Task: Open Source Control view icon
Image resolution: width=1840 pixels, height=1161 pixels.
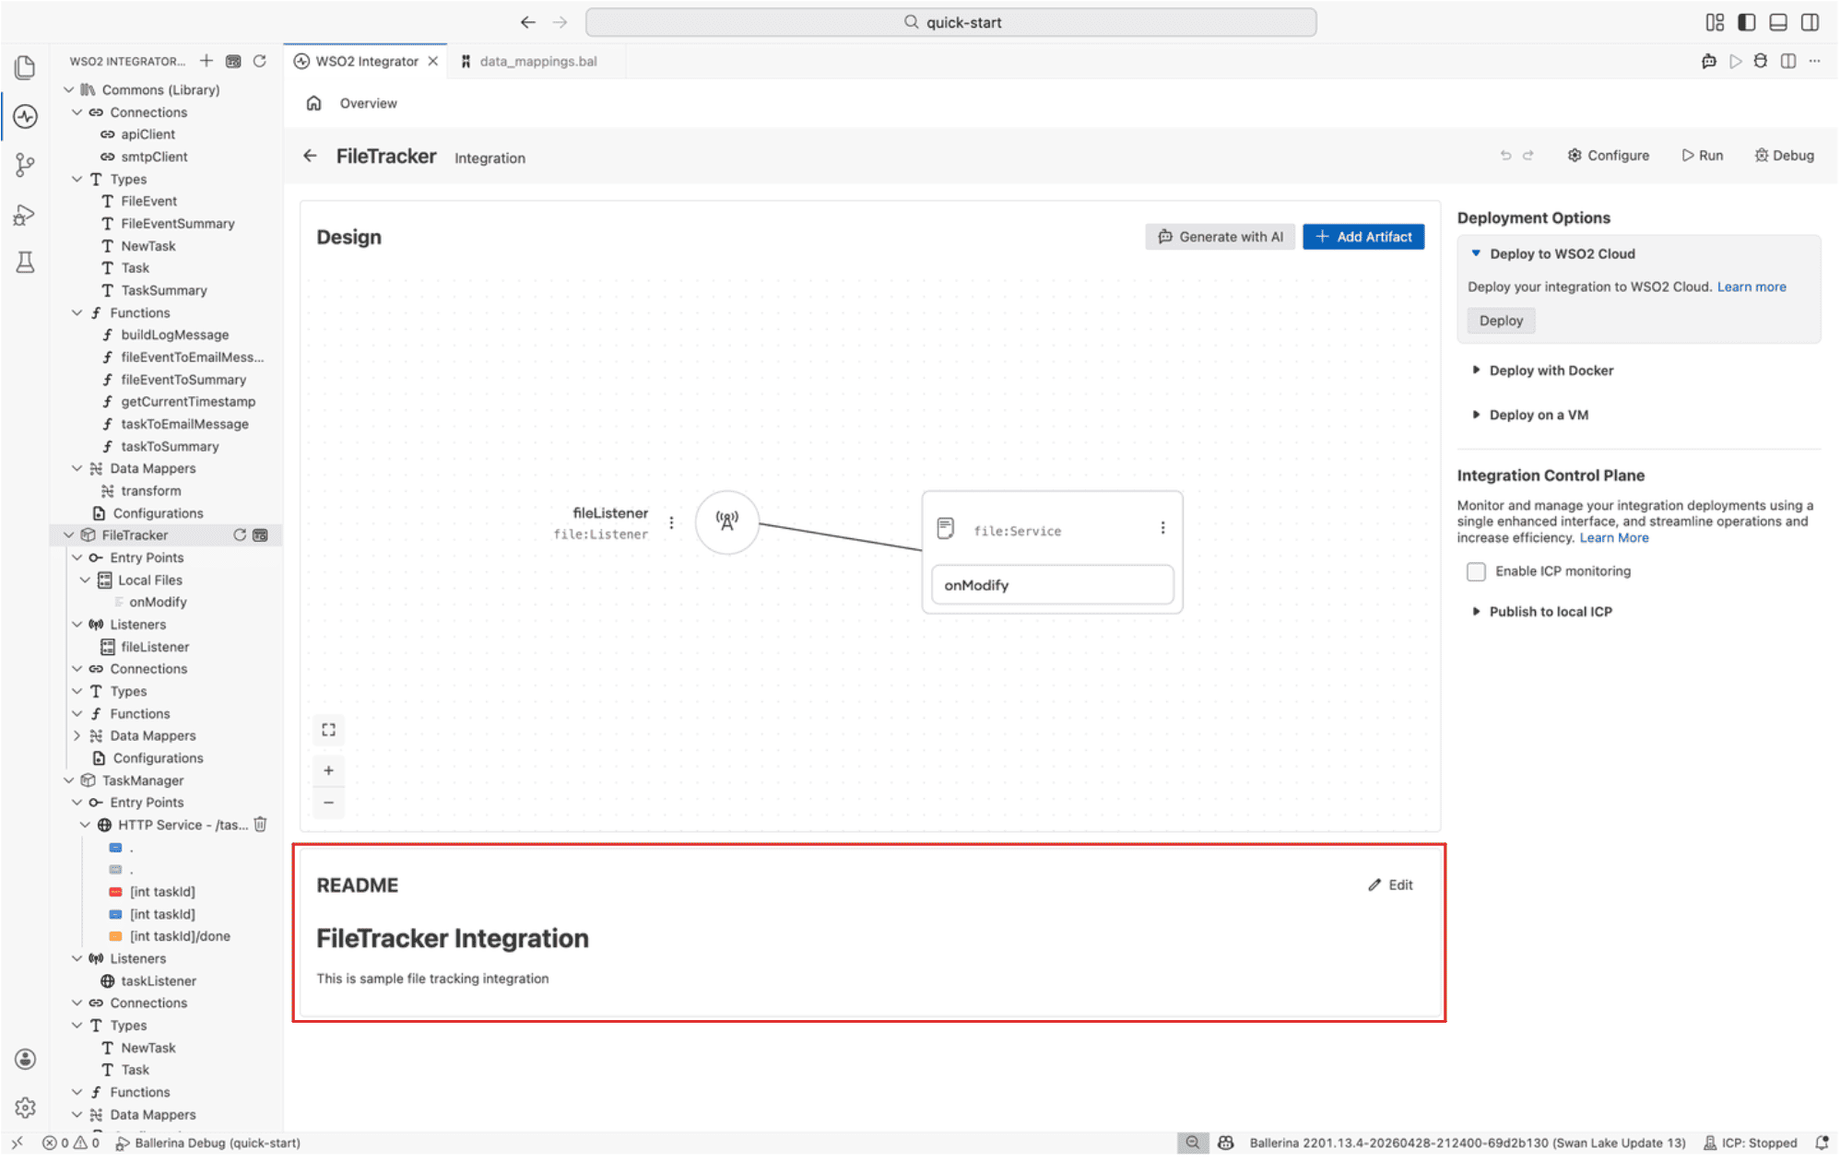Action: click(x=25, y=165)
